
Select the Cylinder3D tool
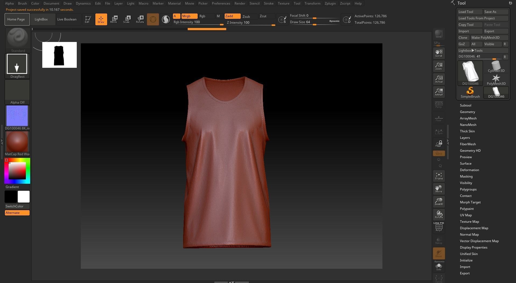click(496, 66)
